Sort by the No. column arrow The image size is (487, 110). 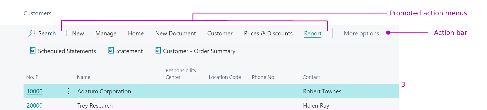pyautogui.click(x=37, y=77)
